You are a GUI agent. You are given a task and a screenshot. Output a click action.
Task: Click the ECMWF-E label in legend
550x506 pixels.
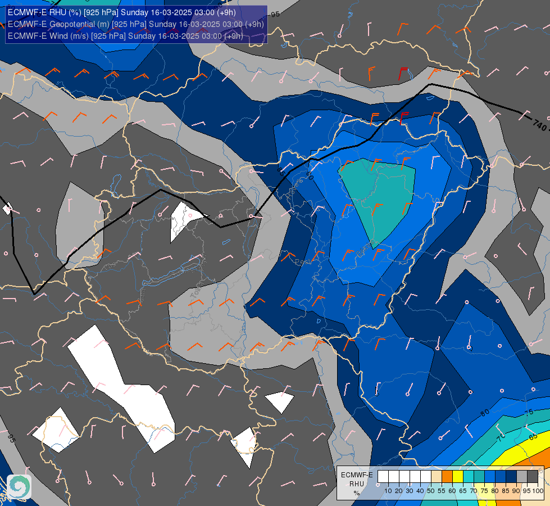[357, 475]
